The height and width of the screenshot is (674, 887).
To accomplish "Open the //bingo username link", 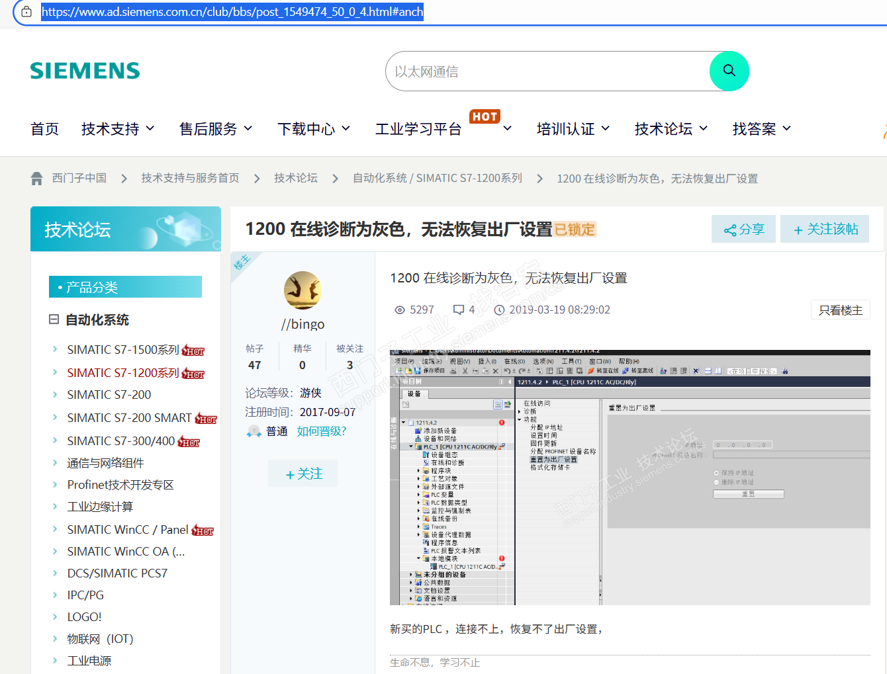I will (x=303, y=324).
